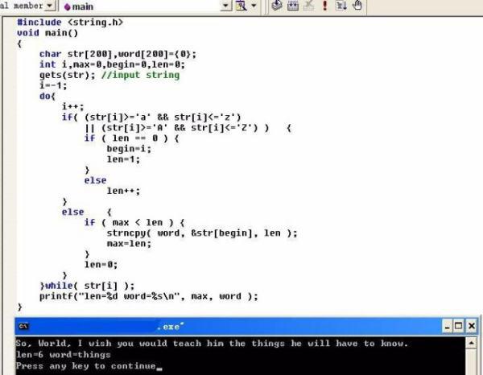Click the "if( (str[i]>='a'" condition line
483x375 pixels.
coord(151,117)
